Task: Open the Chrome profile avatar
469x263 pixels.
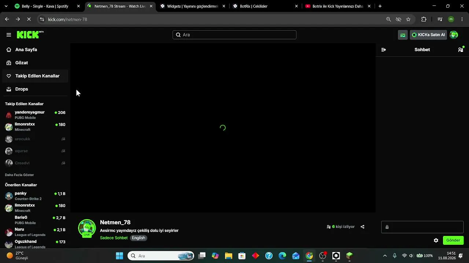Action: 451,19
